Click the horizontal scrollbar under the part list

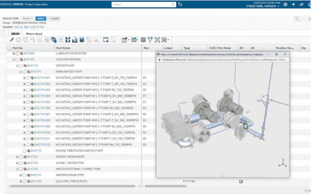click(x=72, y=186)
